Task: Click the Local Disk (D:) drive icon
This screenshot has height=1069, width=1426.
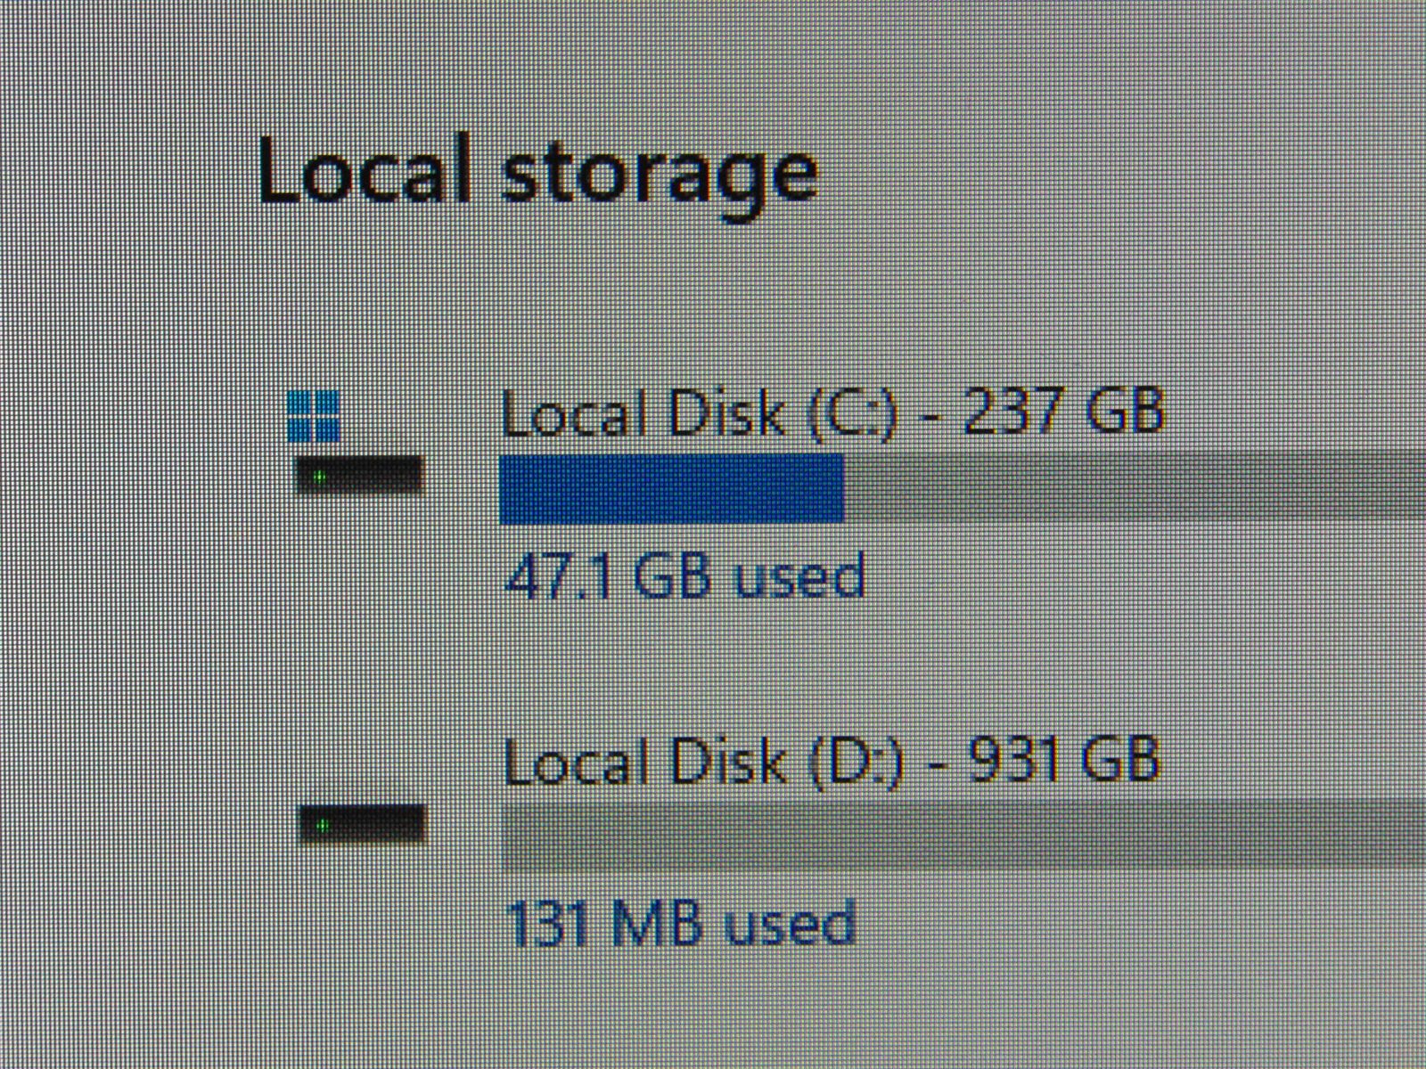Action: (363, 824)
